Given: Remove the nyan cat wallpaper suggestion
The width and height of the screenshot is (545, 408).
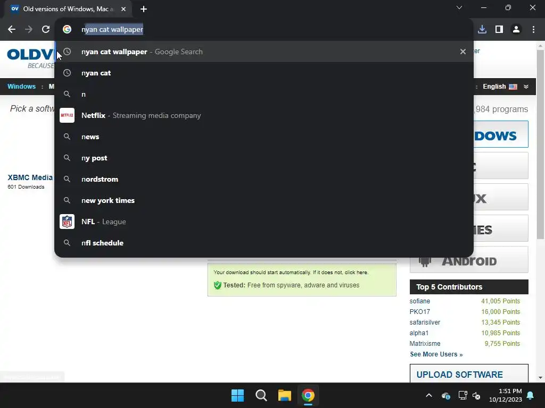Looking at the screenshot, I should pyautogui.click(x=463, y=52).
